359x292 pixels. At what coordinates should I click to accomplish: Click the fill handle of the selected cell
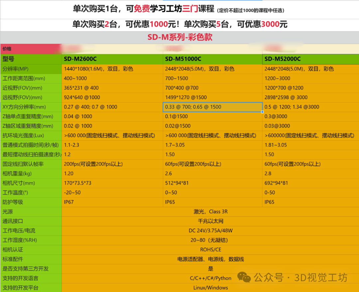coord(262,112)
